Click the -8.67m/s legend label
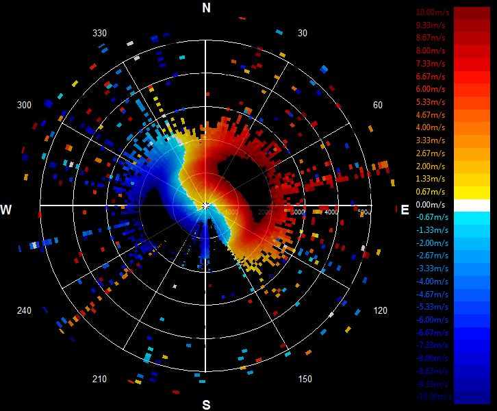Image resolution: width=497 pixels, height=411 pixels. (x=432, y=371)
